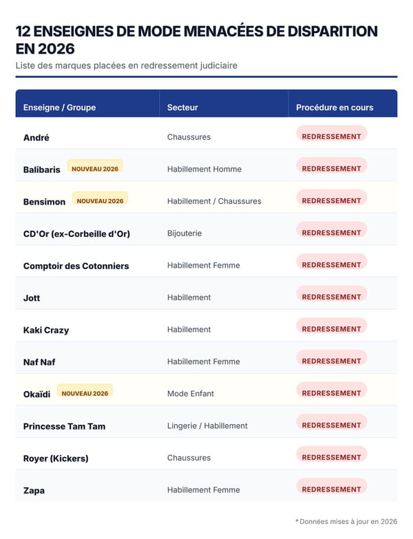Image resolution: width=413 pixels, height=539 pixels.
Task: Click the "NOUVEAU 2026" badge beside Bensimon
Action: (x=100, y=201)
